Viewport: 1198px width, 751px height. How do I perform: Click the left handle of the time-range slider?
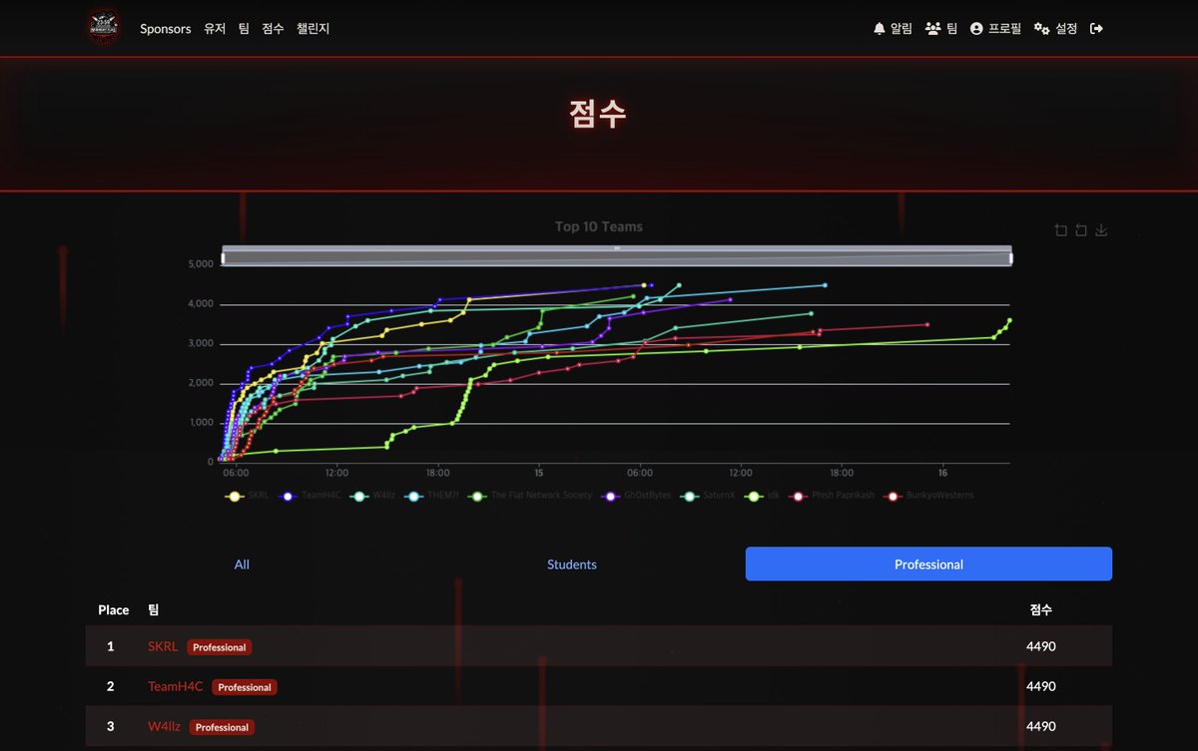(x=224, y=258)
